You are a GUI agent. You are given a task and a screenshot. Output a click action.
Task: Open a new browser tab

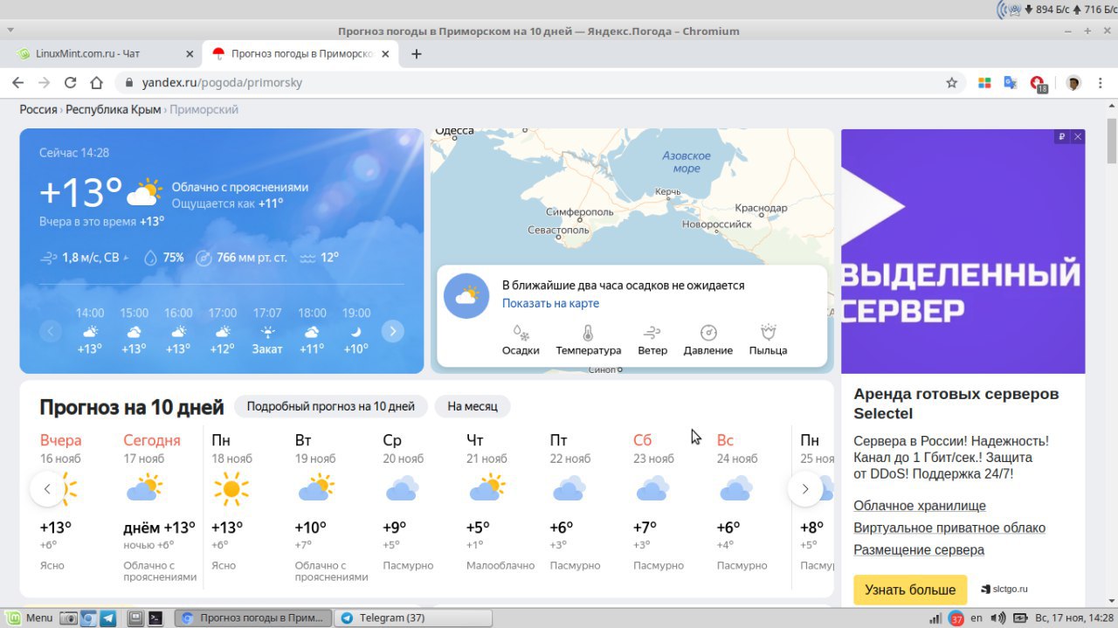(417, 54)
